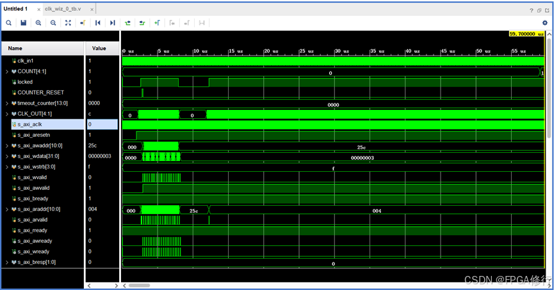
Task: Click the 004 value of s_axi_araddr
Action: click(93, 209)
